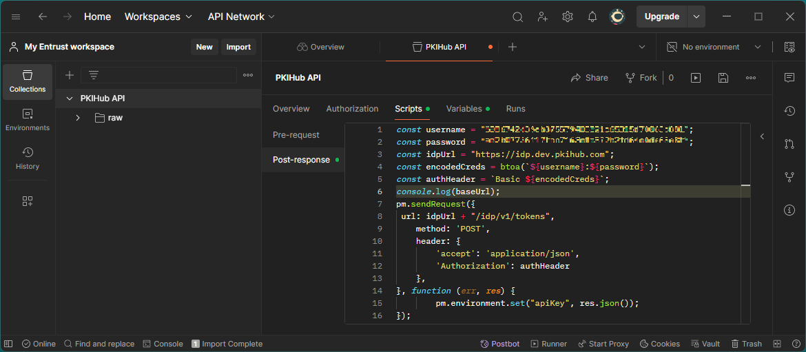Open the settings gear icon
806x352 pixels.
[x=567, y=17]
